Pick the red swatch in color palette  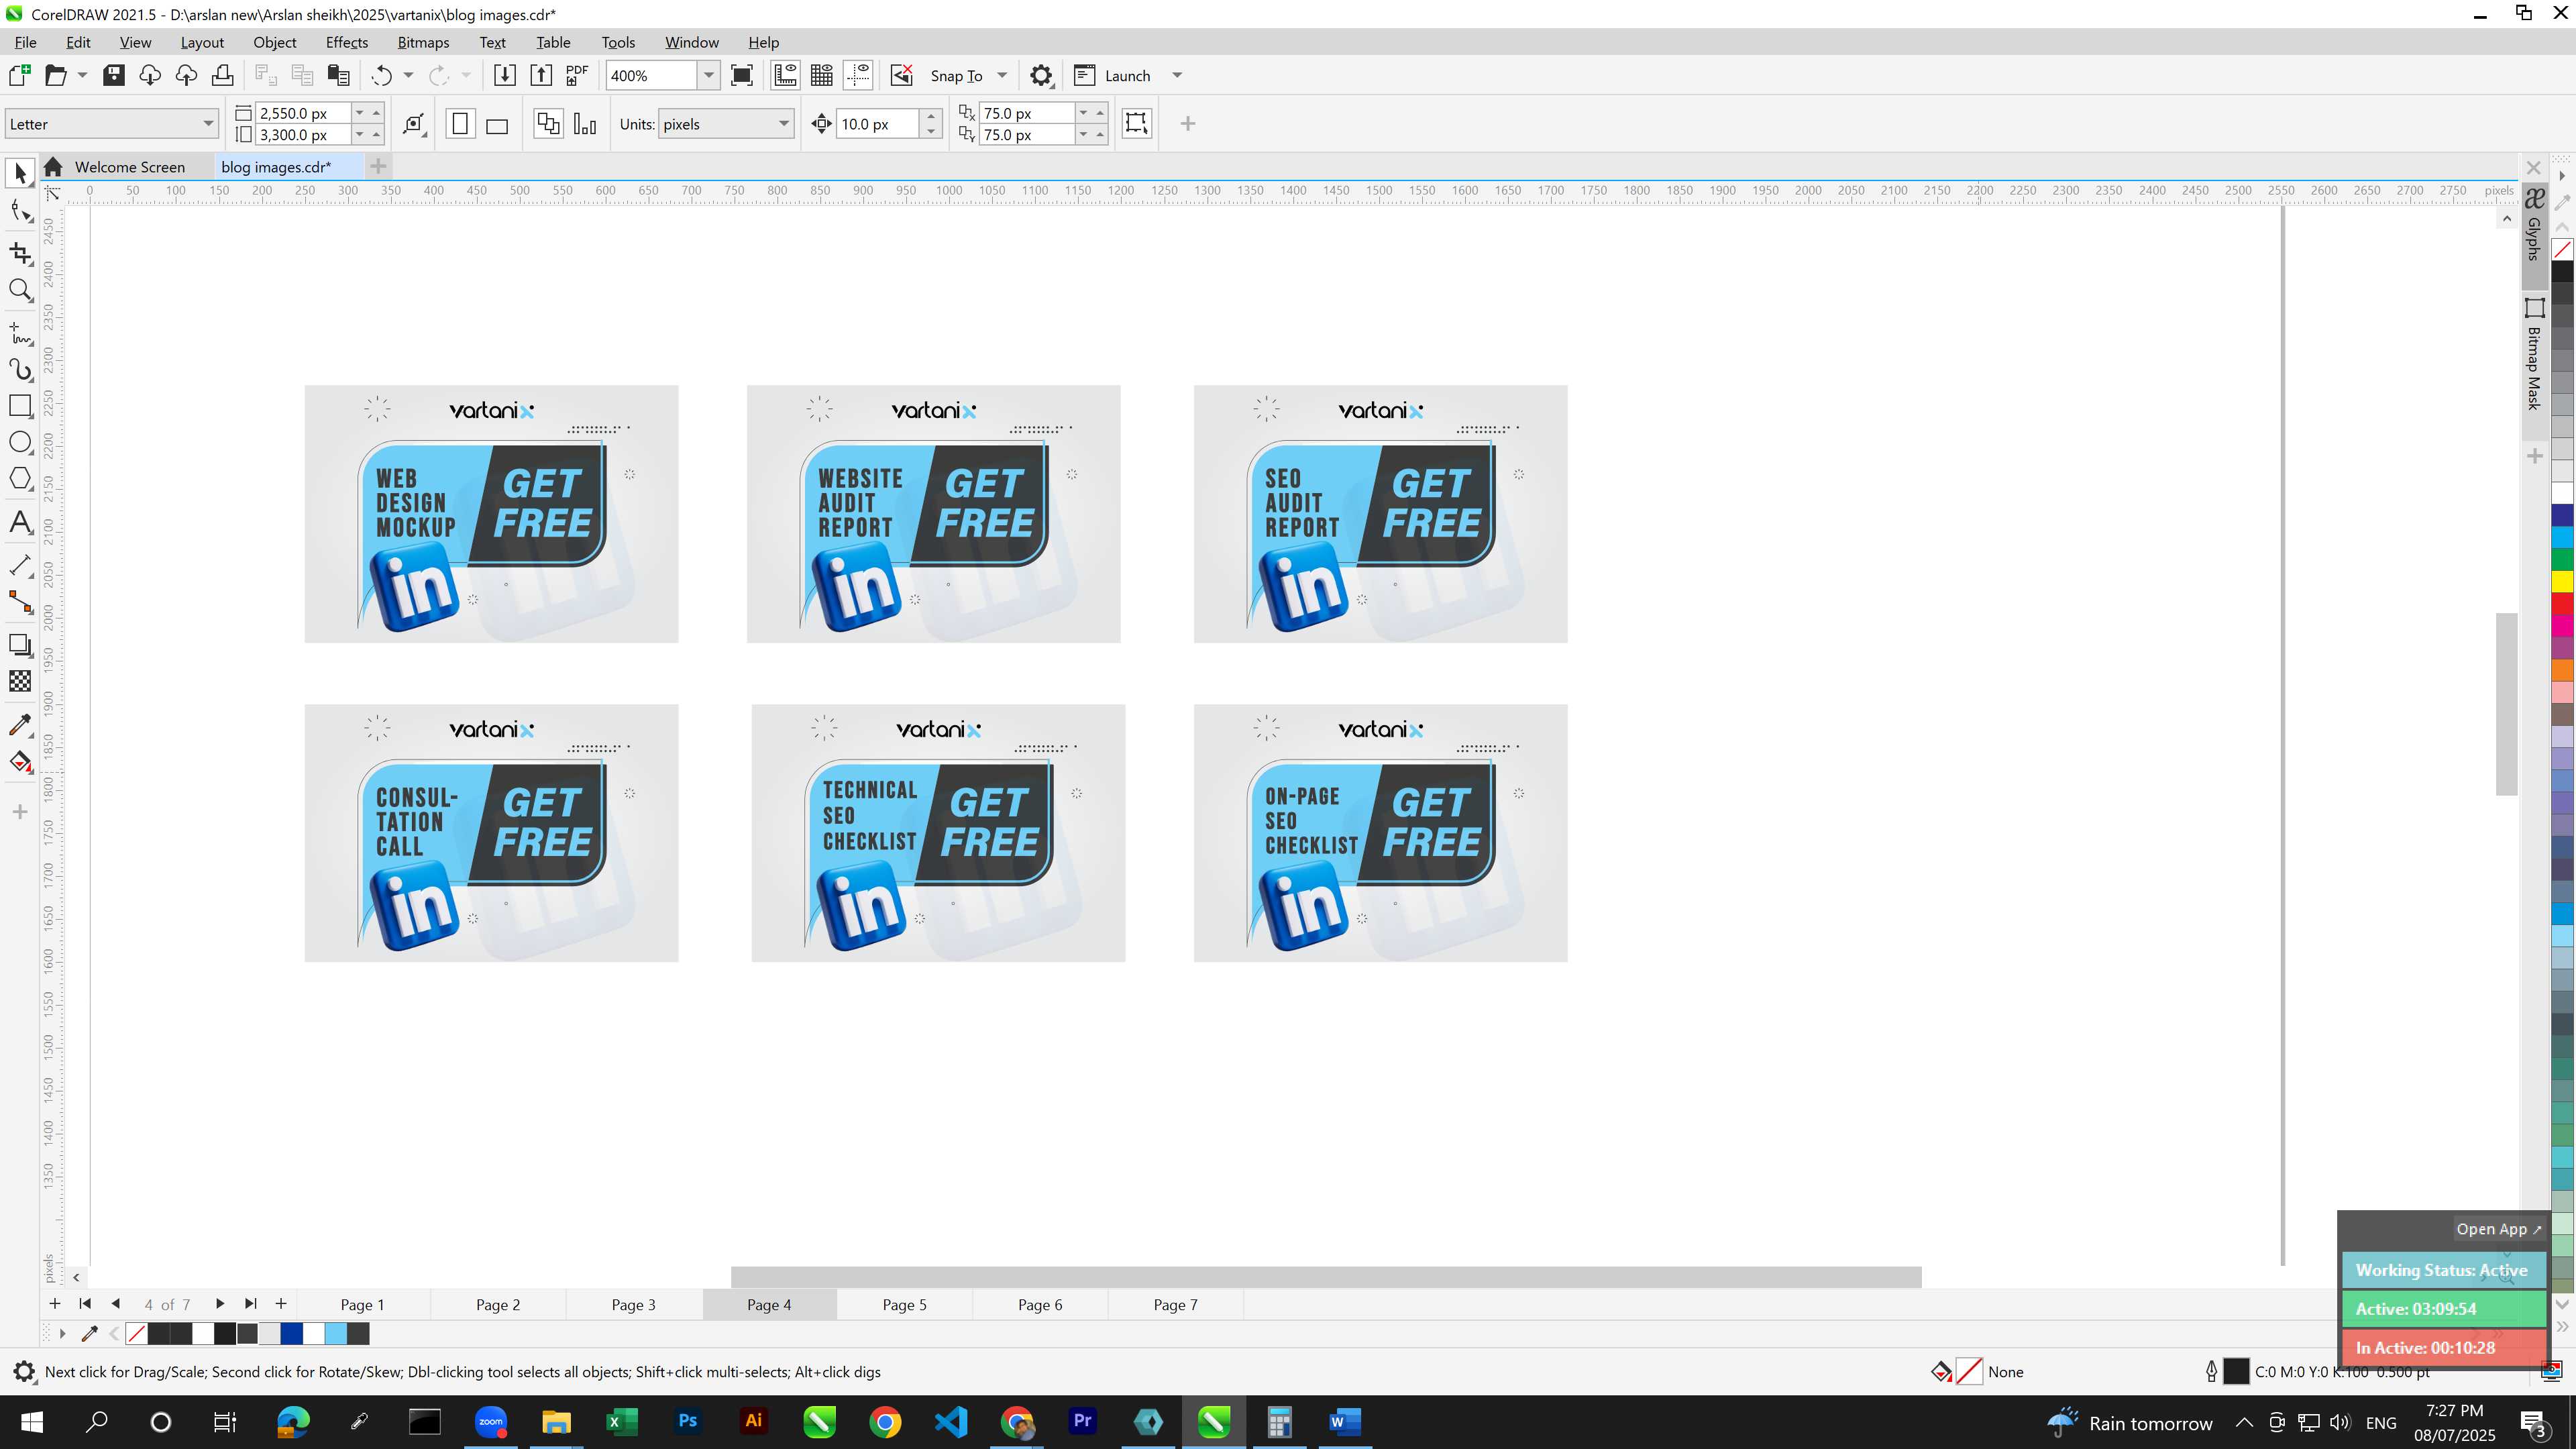pos(2562,604)
